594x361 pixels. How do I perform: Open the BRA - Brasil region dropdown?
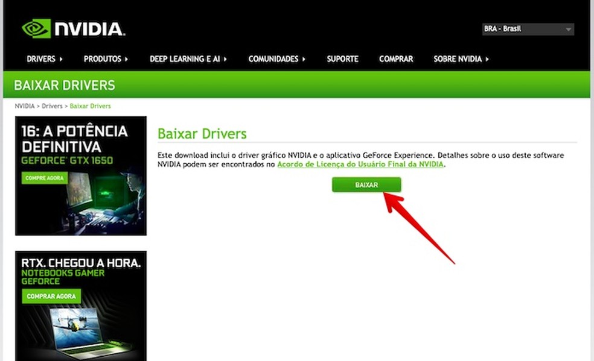coord(528,29)
